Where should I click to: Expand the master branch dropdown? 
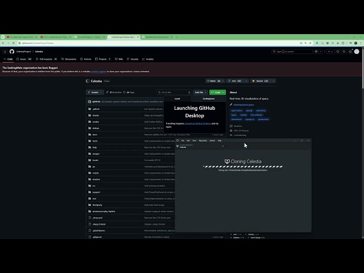point(95,92)
